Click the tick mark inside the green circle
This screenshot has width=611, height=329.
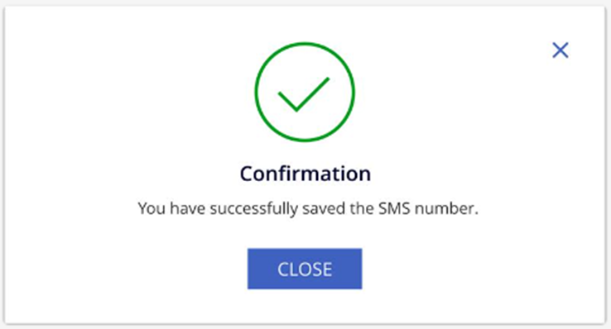pyautogui.click(x=304, y=94)
